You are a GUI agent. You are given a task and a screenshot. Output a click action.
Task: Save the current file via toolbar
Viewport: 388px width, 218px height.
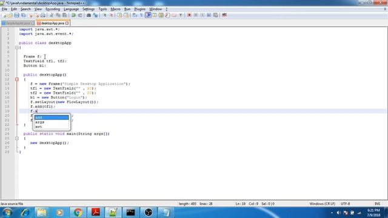(x=16, y=15)
